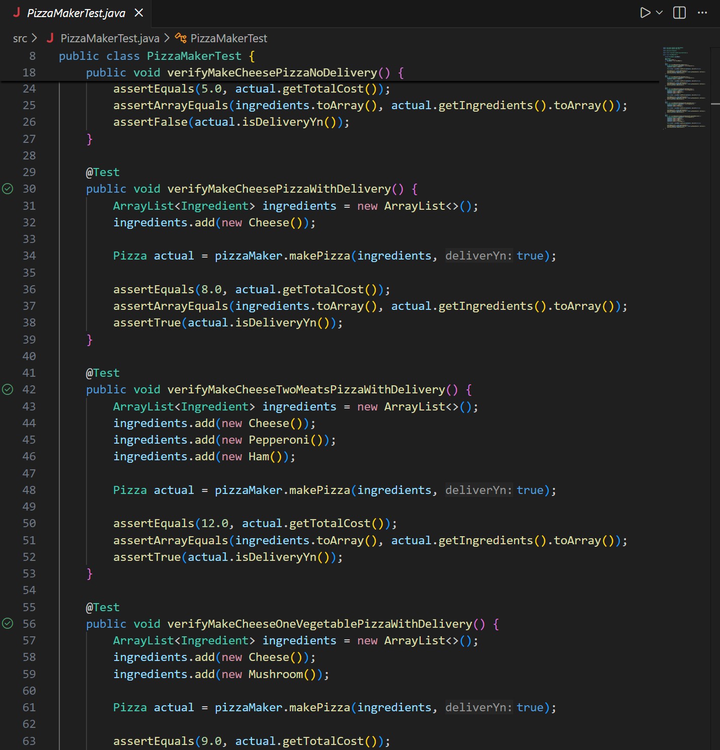Click the PizzaMakerTest class symbol in breadcrumb
Viewport: 720px width, 750px height.
tap(229, 38)
